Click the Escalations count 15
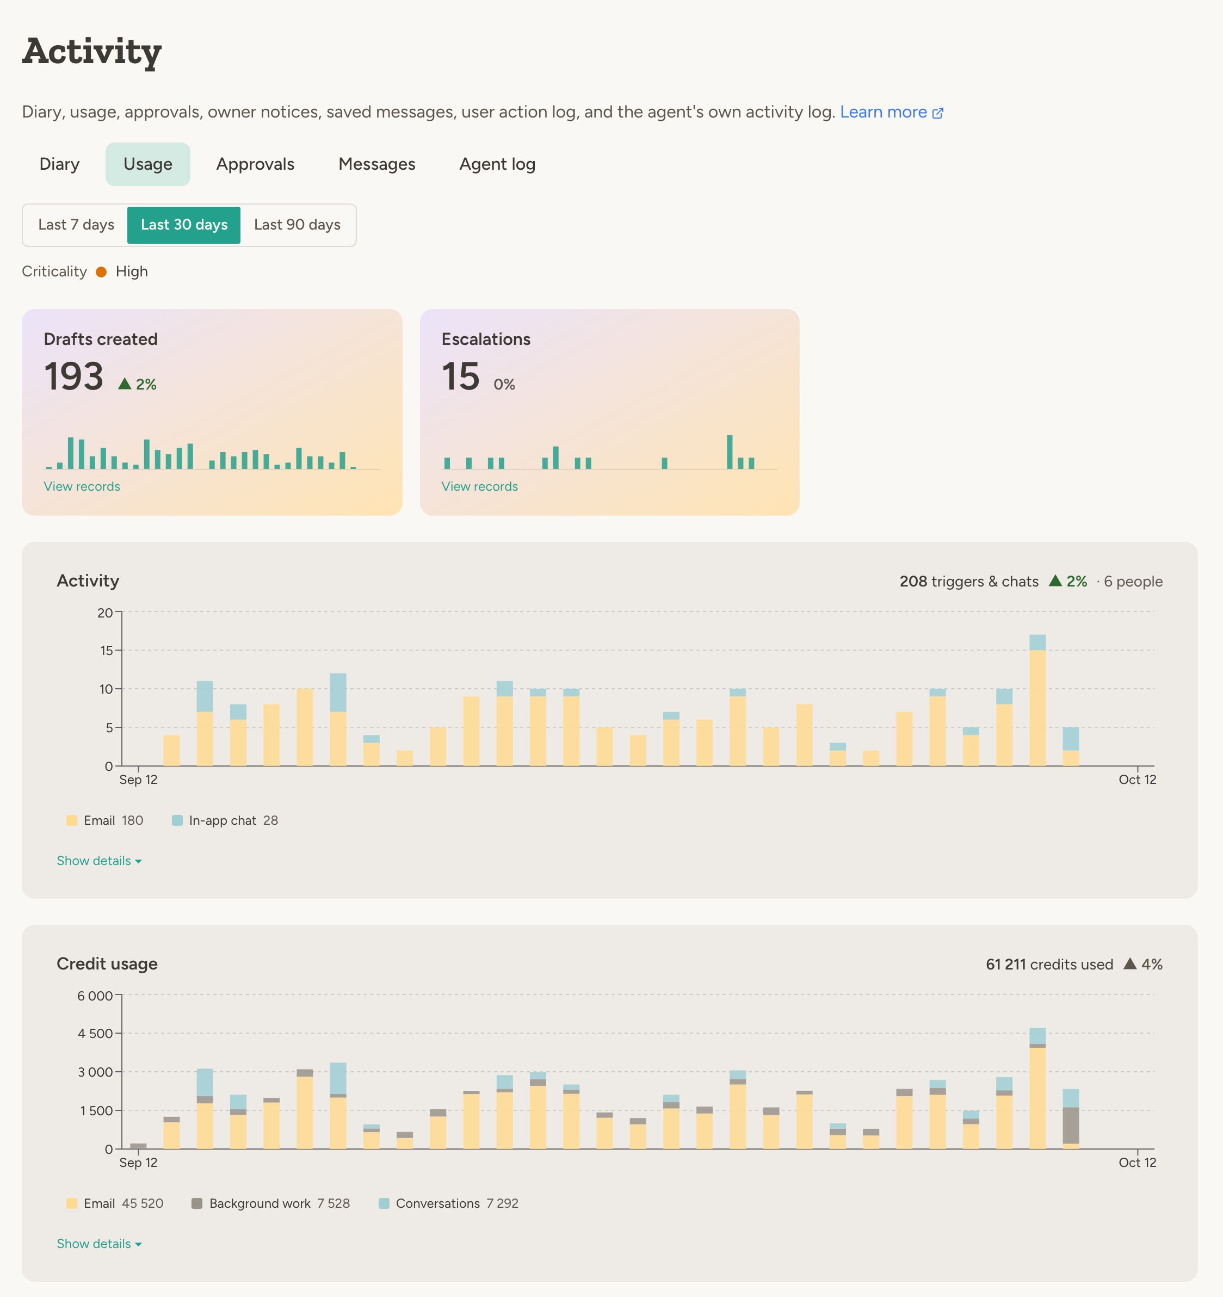Viewport: 1223px width, 1297px height. [461, 377]
